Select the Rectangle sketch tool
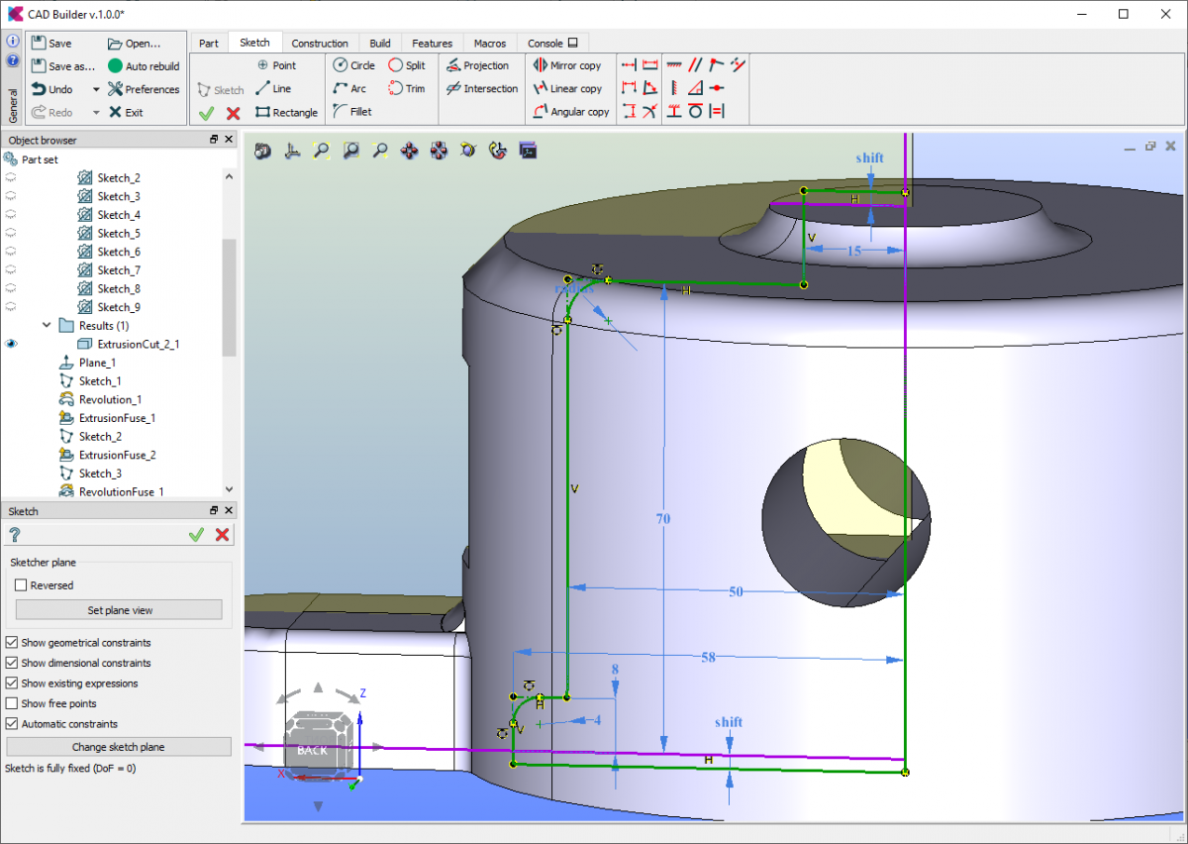The width and height of the screenshot is (1188, 844). pyautogui.click(x=286, y=113)
